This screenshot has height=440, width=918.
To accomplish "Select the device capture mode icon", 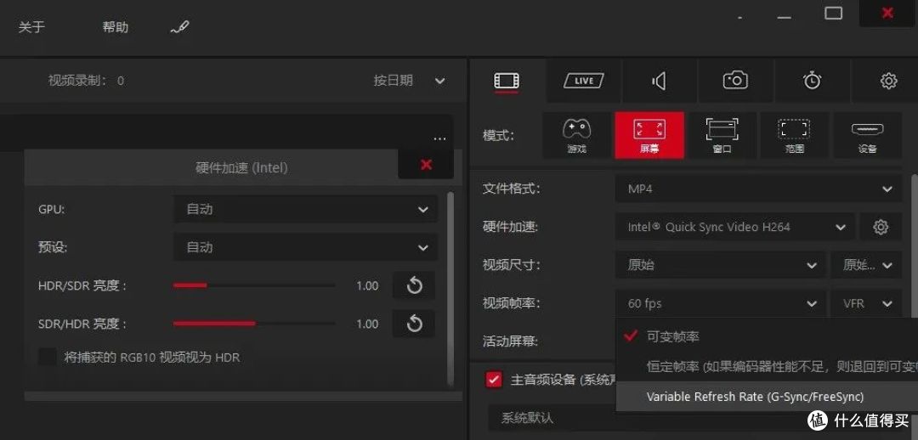I will coord(867,135).
